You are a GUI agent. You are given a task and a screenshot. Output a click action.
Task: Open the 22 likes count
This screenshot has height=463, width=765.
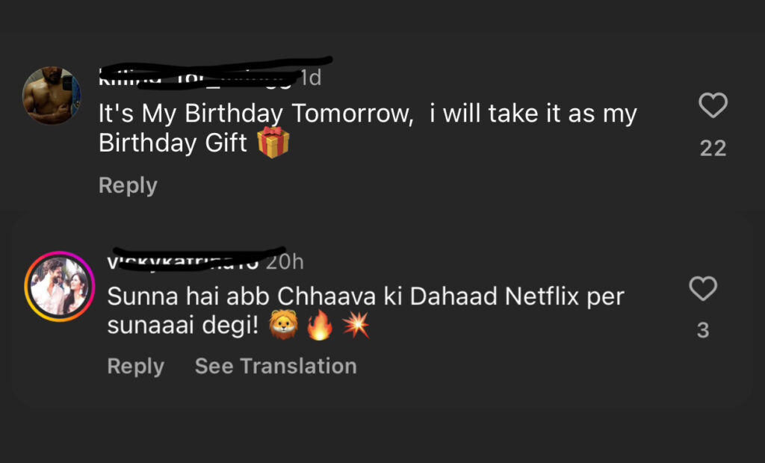(x=713, y=148)
